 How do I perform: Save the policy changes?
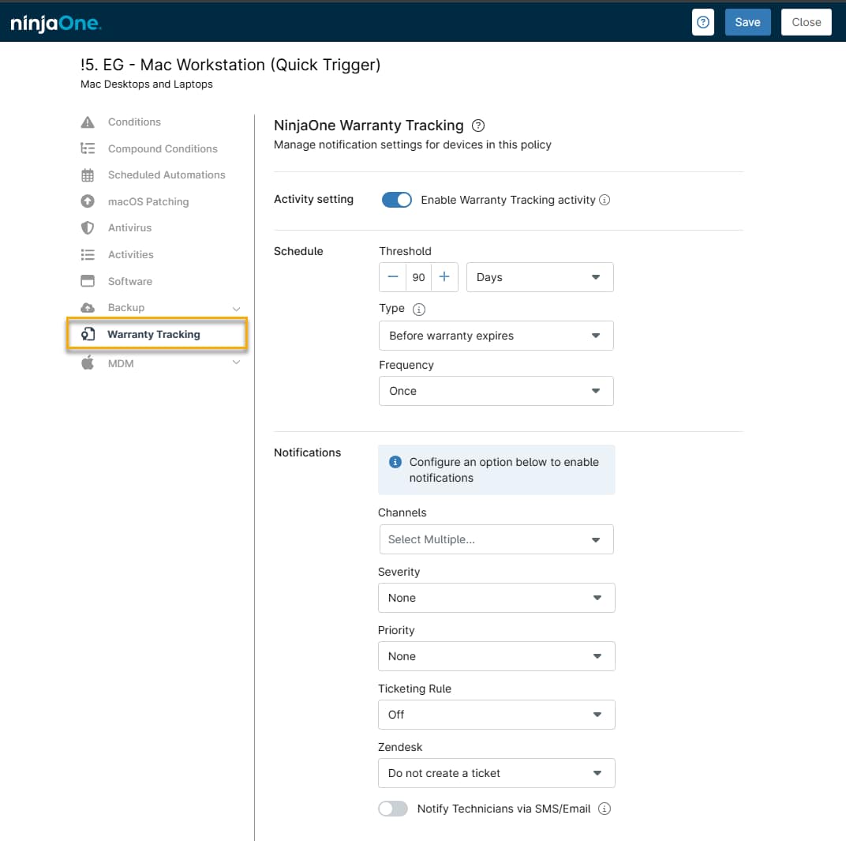pyautogui.click(x=747, y=22)
